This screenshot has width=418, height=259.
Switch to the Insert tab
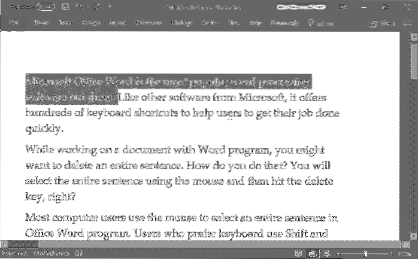(x=66, y=23)
